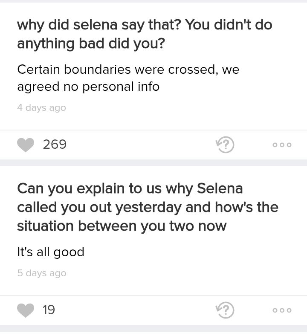View who liked via the 269 count

click(55, 144)
